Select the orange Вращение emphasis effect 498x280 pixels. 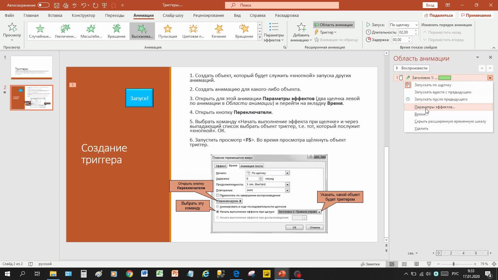[x=244, y=31]
